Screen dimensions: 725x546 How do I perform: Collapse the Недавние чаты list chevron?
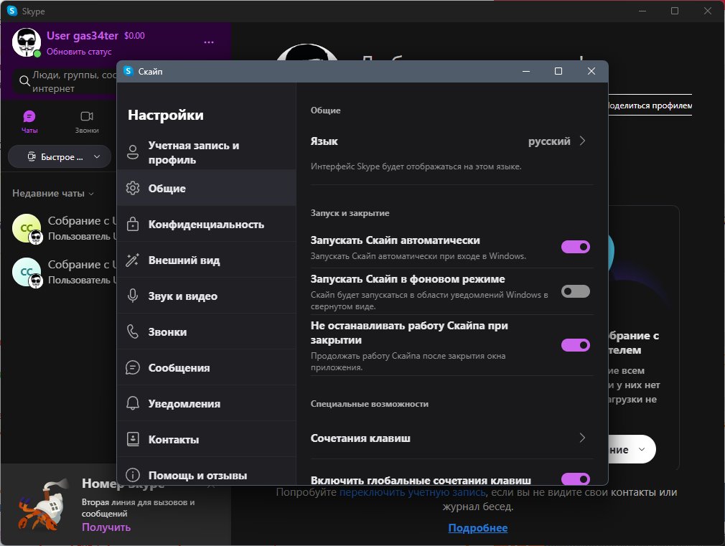coord(91,194)
